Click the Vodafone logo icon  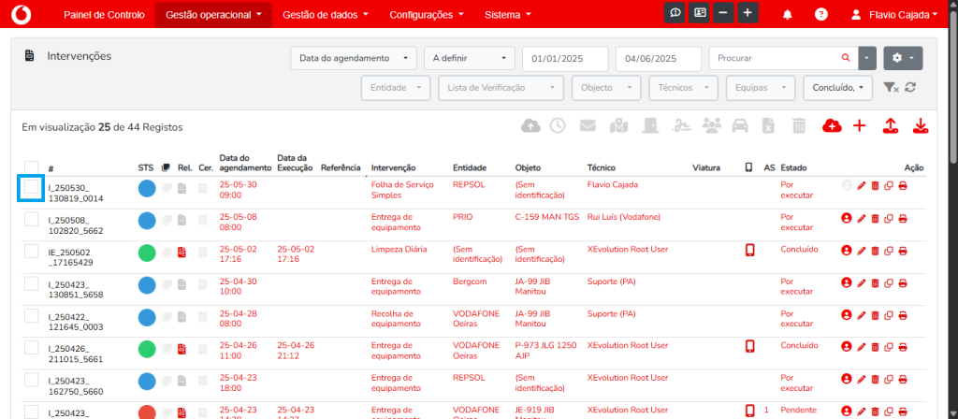point(21,14)
